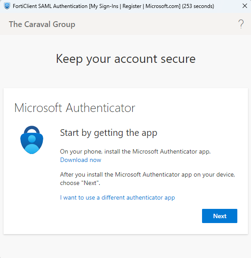Click the 'On your phone, install' instruction text

click(x=135, y=151)
